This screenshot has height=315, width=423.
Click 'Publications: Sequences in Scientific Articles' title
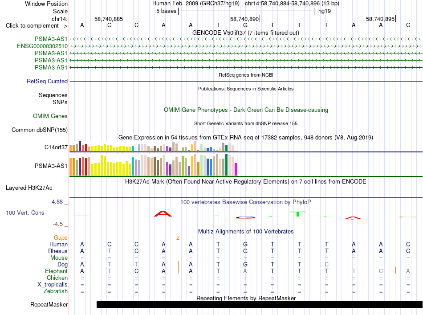[246, 89]
